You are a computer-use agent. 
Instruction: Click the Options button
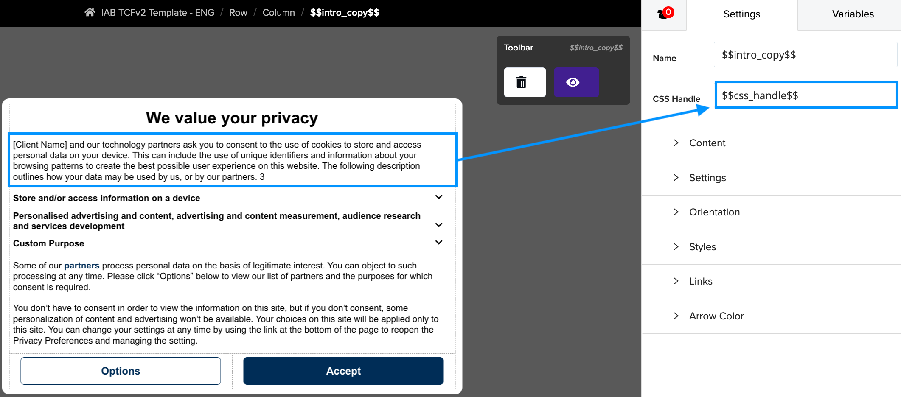pyautogui.click(x=121, y=371)
